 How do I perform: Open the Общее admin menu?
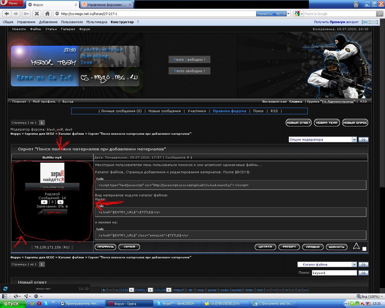point(8,22)
